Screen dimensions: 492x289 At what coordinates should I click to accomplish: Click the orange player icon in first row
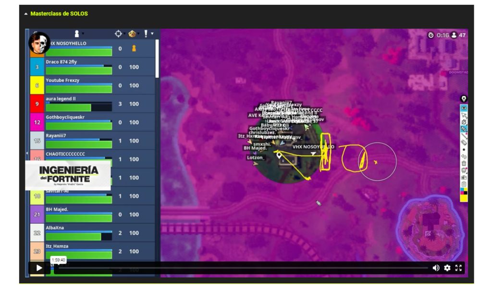[x=134, y=48]
